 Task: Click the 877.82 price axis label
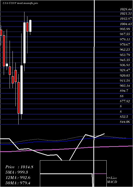click(x=125, y=101)
